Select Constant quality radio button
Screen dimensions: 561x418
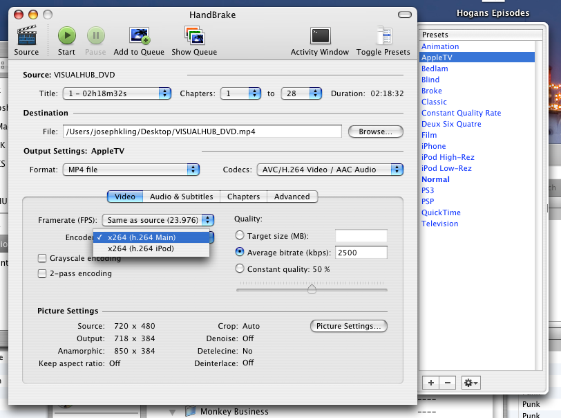tap(240, 268)
